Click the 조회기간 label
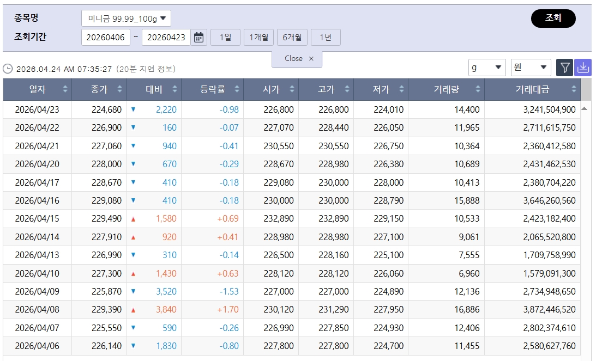The width and height of the screenshot is (596, 361). click(30, 37)
